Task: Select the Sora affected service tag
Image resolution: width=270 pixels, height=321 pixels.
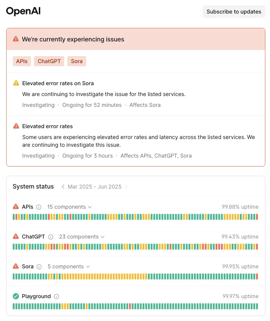Action: coord(77,61)
